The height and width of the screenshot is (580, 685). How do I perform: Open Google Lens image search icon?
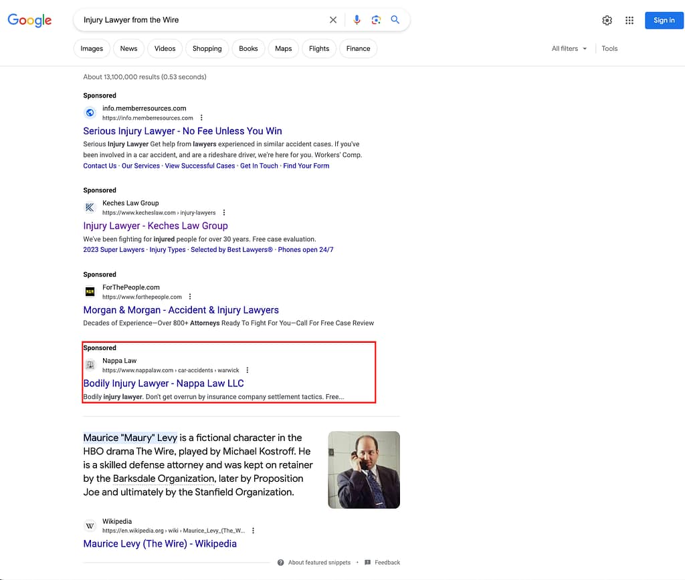click(x=376, y=20)
